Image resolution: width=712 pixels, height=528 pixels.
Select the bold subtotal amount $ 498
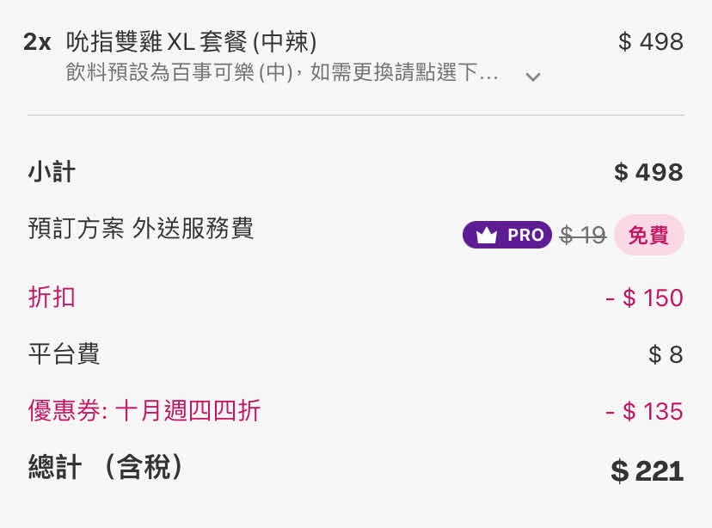pyautogui.click(x=648, y=172)
